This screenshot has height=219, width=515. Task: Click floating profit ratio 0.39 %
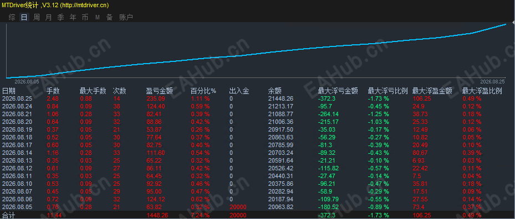click(x=472, y=153)
